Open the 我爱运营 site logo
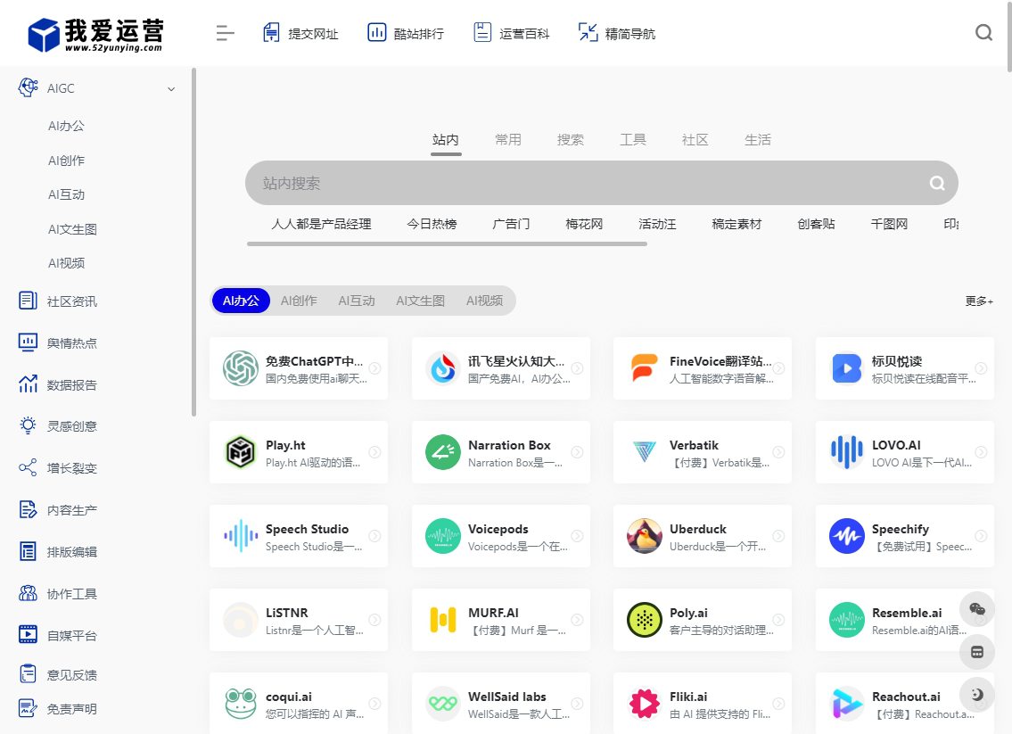This screenshot has width=1012, height=734. 95,34
